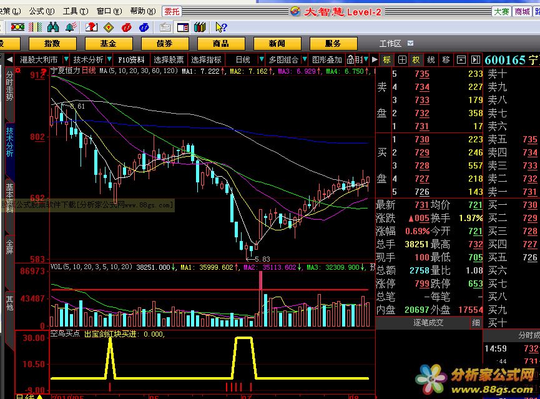540x399 pixels.
Task: Open the 工作区 workspace dropdown
Action: 410,44
